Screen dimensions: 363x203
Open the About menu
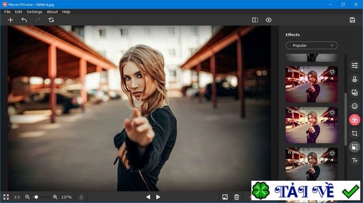(52, 12)
